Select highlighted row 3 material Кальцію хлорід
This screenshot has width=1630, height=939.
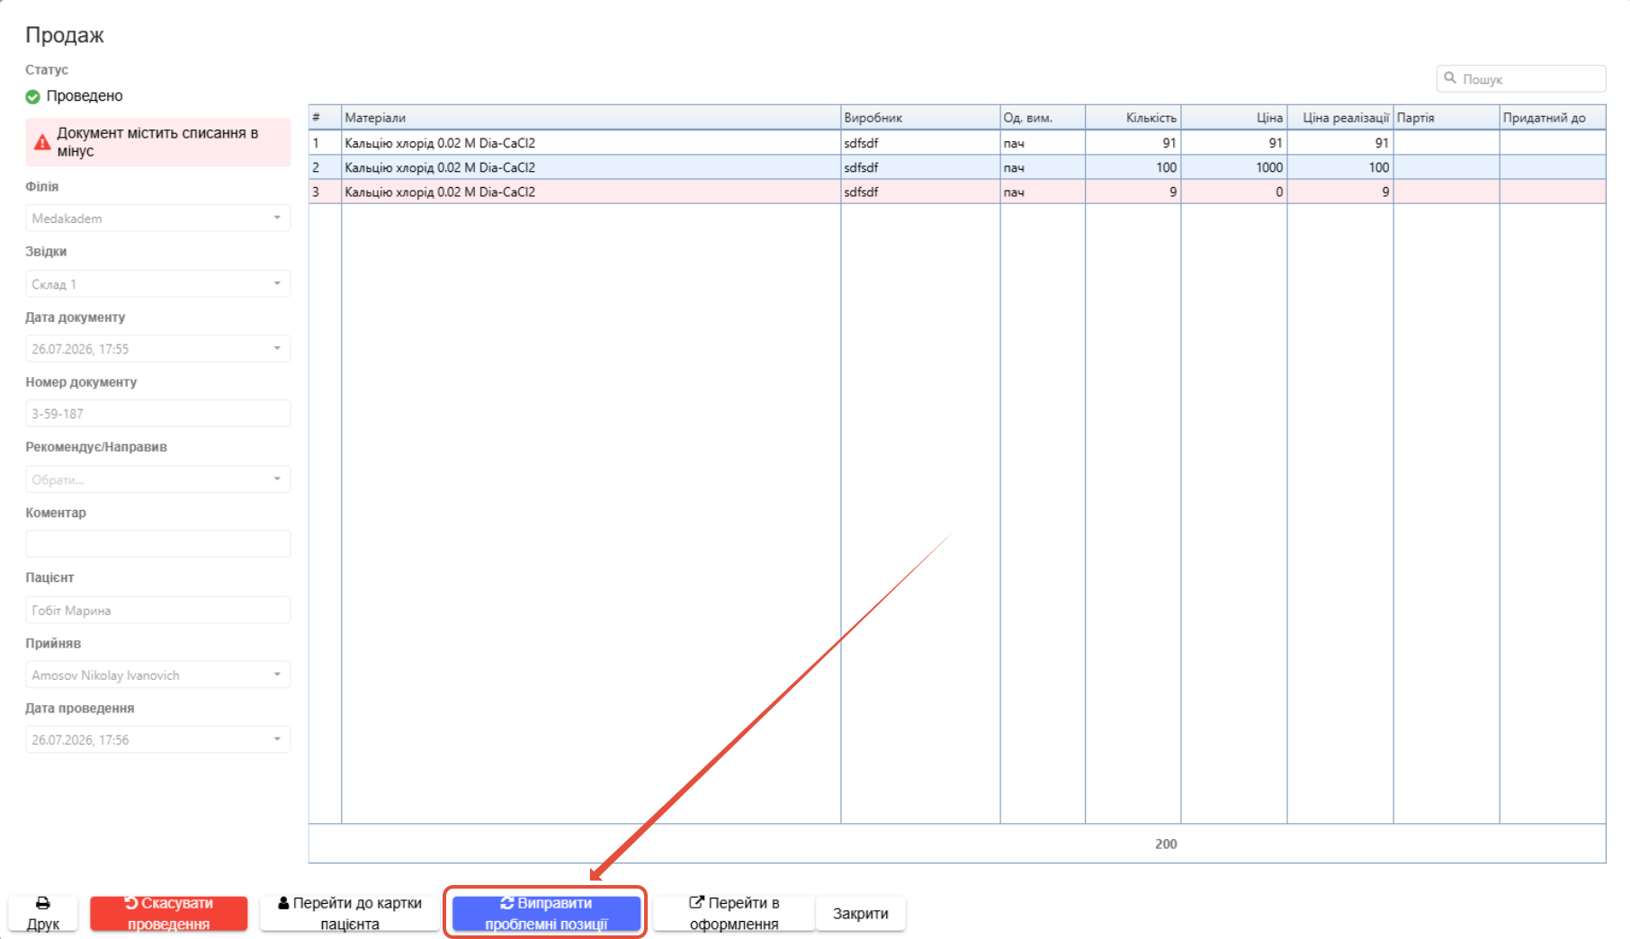click(x=591, y=192)
